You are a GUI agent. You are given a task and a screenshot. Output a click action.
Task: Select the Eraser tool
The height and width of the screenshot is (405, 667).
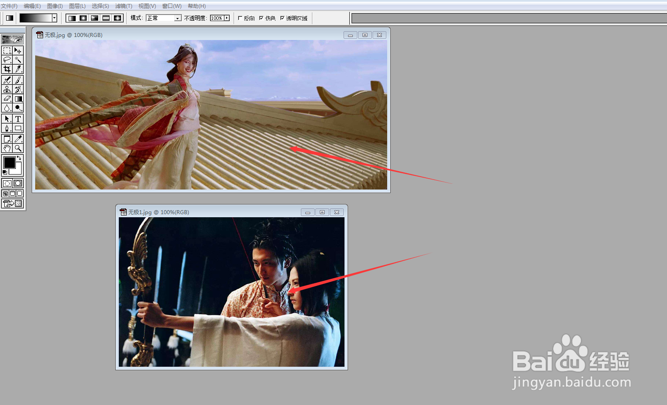click(x=7, y=99)
